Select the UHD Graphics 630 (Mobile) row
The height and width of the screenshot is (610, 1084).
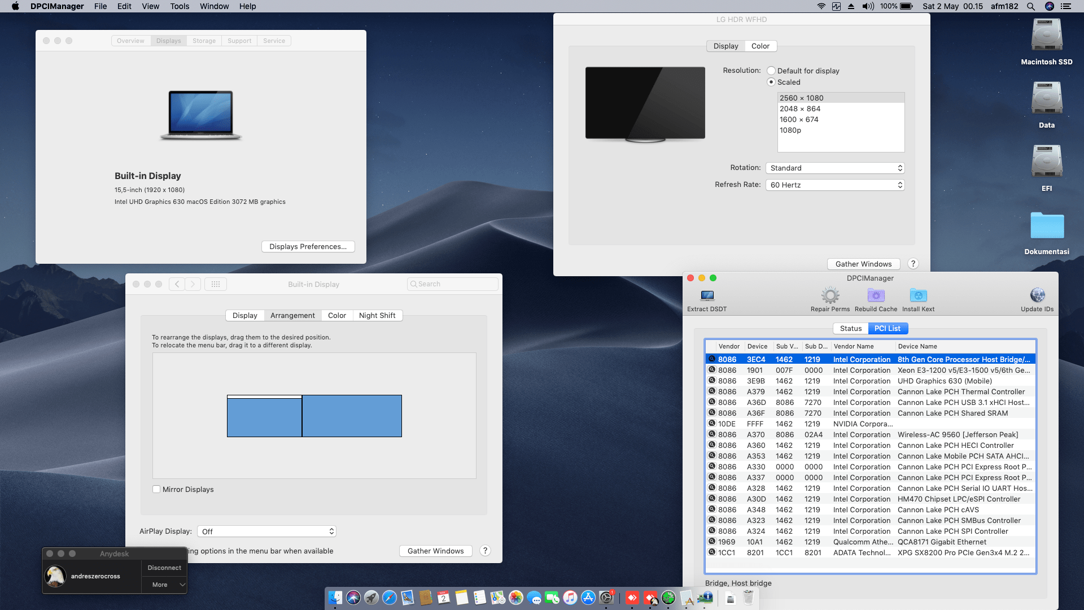click(x=870, y=381)
